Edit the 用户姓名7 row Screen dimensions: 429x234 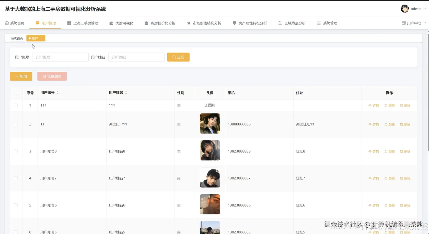[389, 179]
